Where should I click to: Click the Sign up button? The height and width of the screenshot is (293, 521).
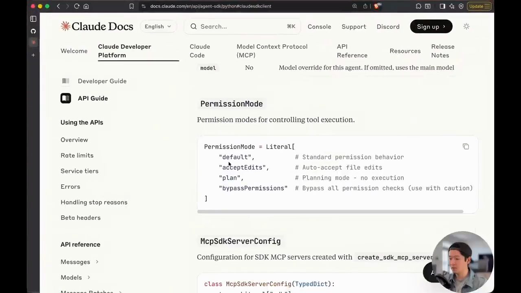coord(431,26)
